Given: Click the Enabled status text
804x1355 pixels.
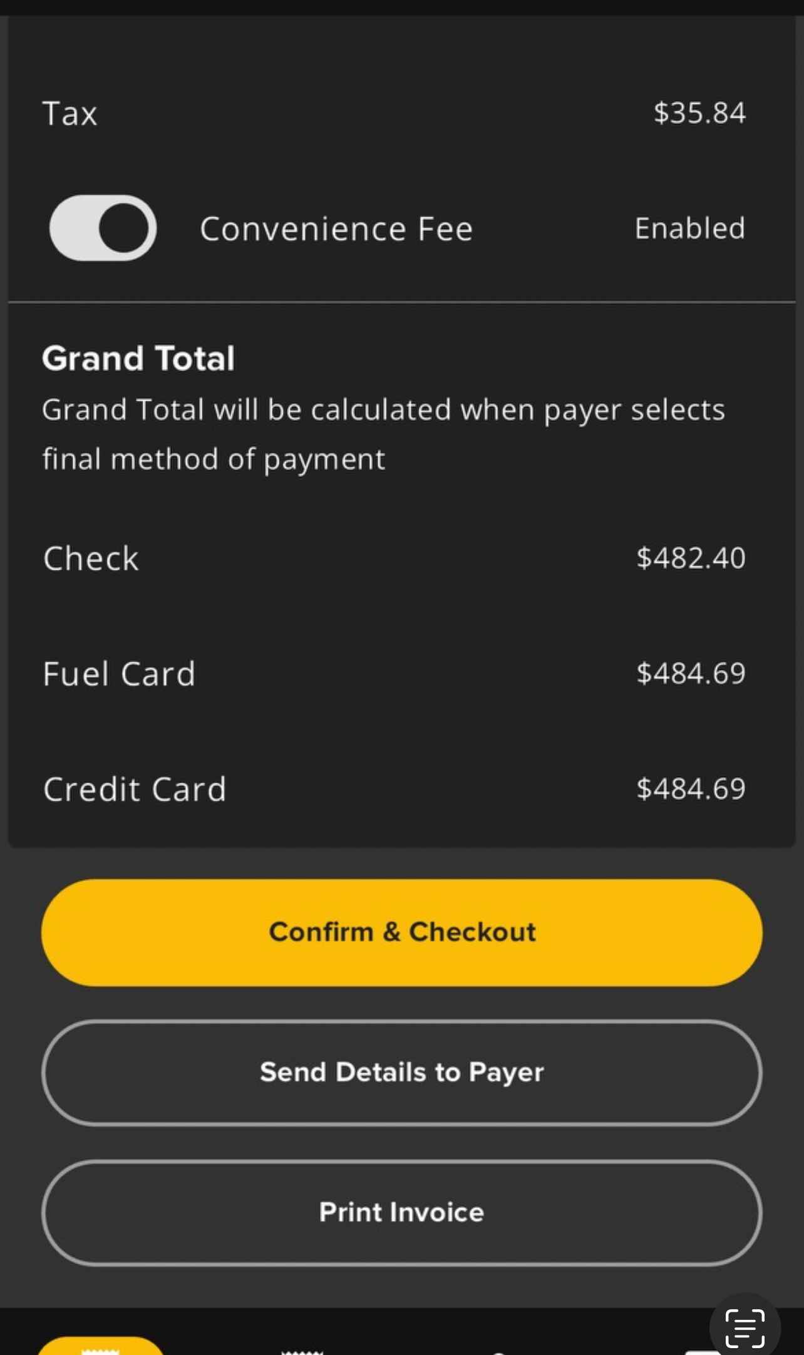Looking at the screenshot, I should [x=689, y=229].
